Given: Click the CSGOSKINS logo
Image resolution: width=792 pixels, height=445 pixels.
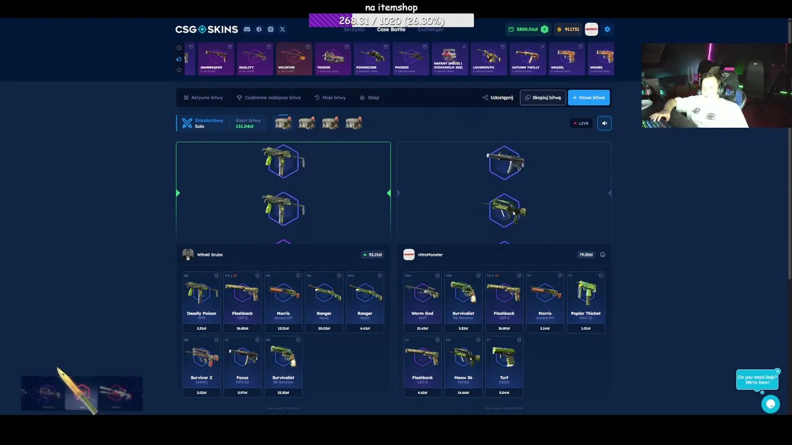Looking at the screenshot, I should click(x=206, y=29).
